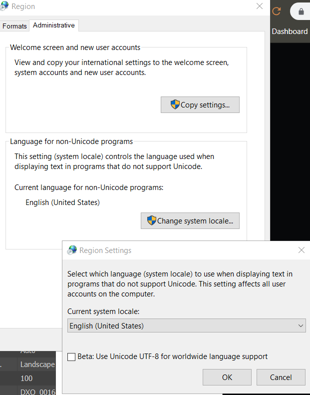Click the shield icon on Copy settings

pos(175,104)
